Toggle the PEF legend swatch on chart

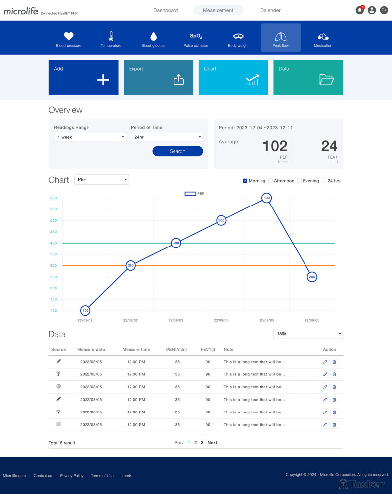pyautogui.click(x=190, y=194)
